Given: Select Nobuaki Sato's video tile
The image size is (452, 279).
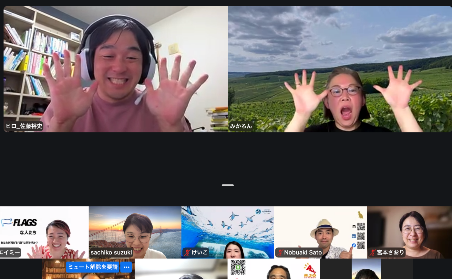Looking at the screenshot, I should coord(320,232).
